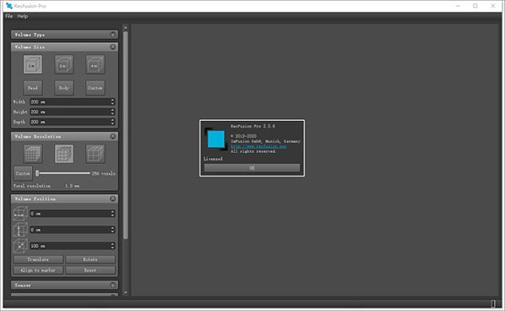Click the side panel scrollbar down arrow

pos(125,293)
